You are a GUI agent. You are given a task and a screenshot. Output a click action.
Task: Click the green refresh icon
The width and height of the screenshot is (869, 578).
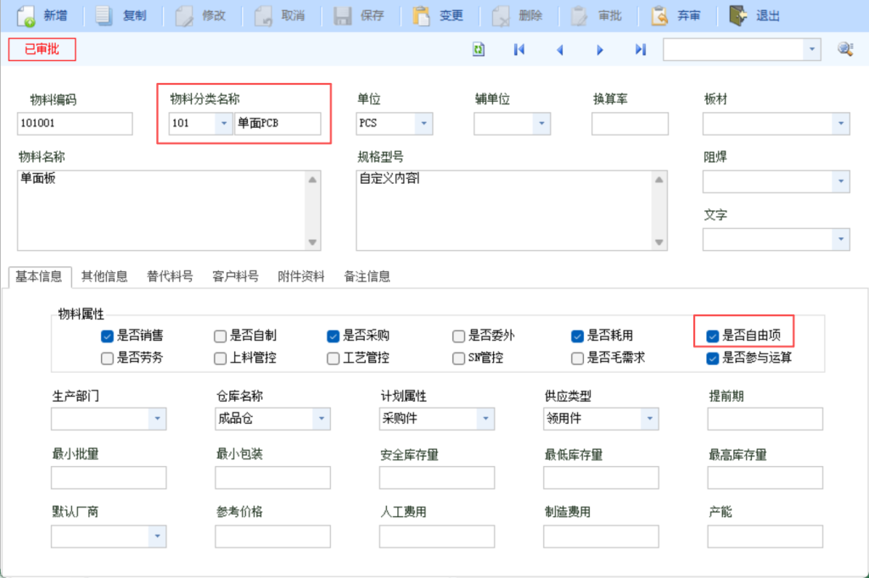click(x=479, y=50)
